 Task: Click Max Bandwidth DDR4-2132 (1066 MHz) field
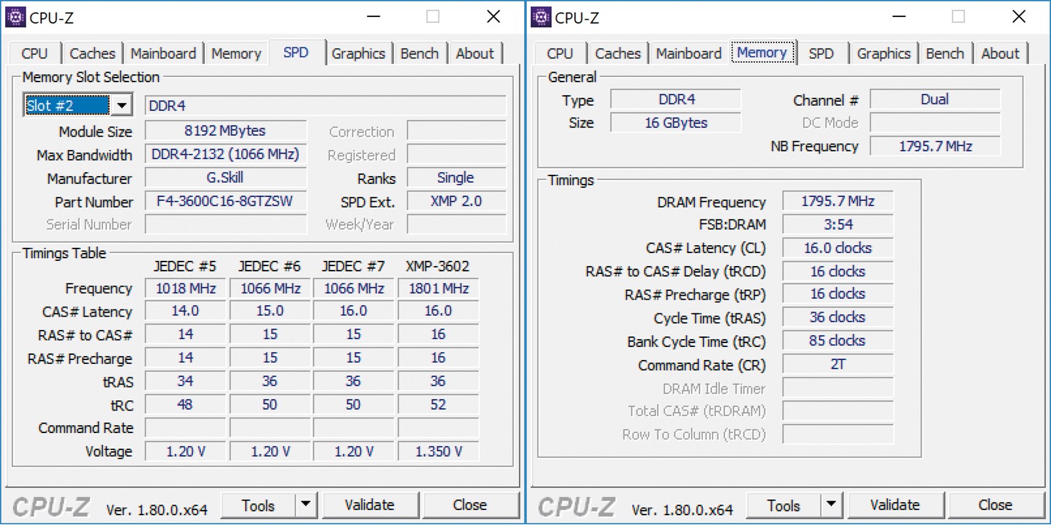click(x=225, y=154)
